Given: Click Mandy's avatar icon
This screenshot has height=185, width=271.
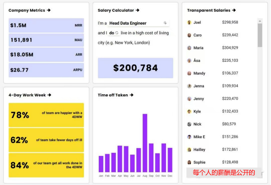Looking at the screenshot, I should point(189,73).
